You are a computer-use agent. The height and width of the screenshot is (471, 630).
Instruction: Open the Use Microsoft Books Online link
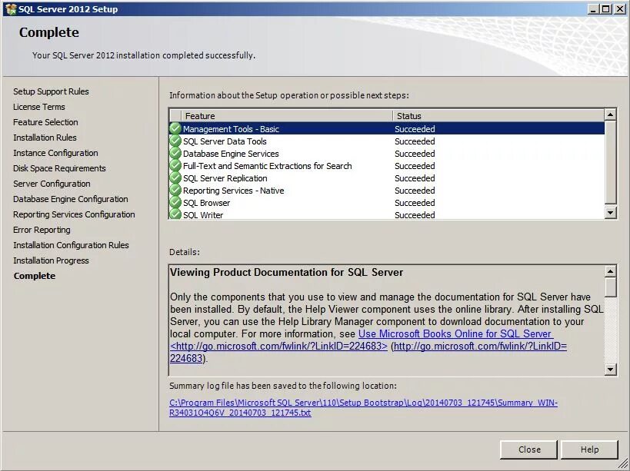point(455,333)
